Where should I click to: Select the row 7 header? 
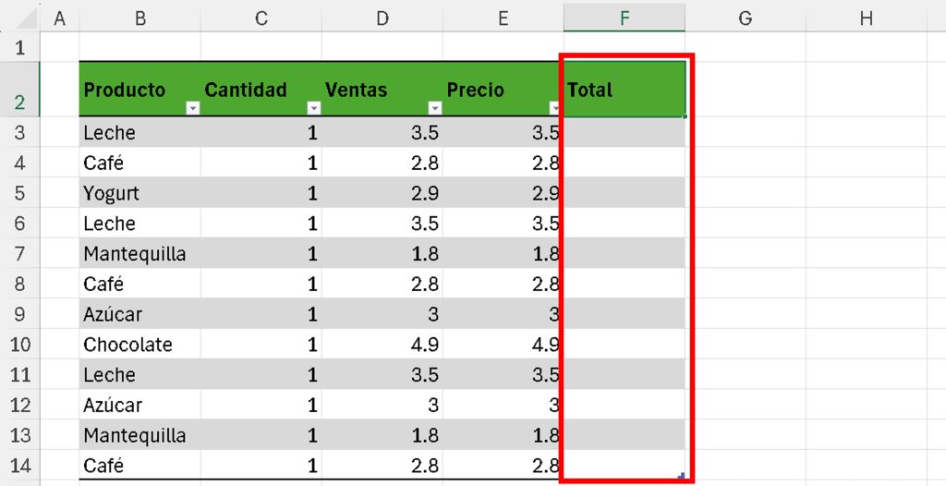[x=20, y=253]
